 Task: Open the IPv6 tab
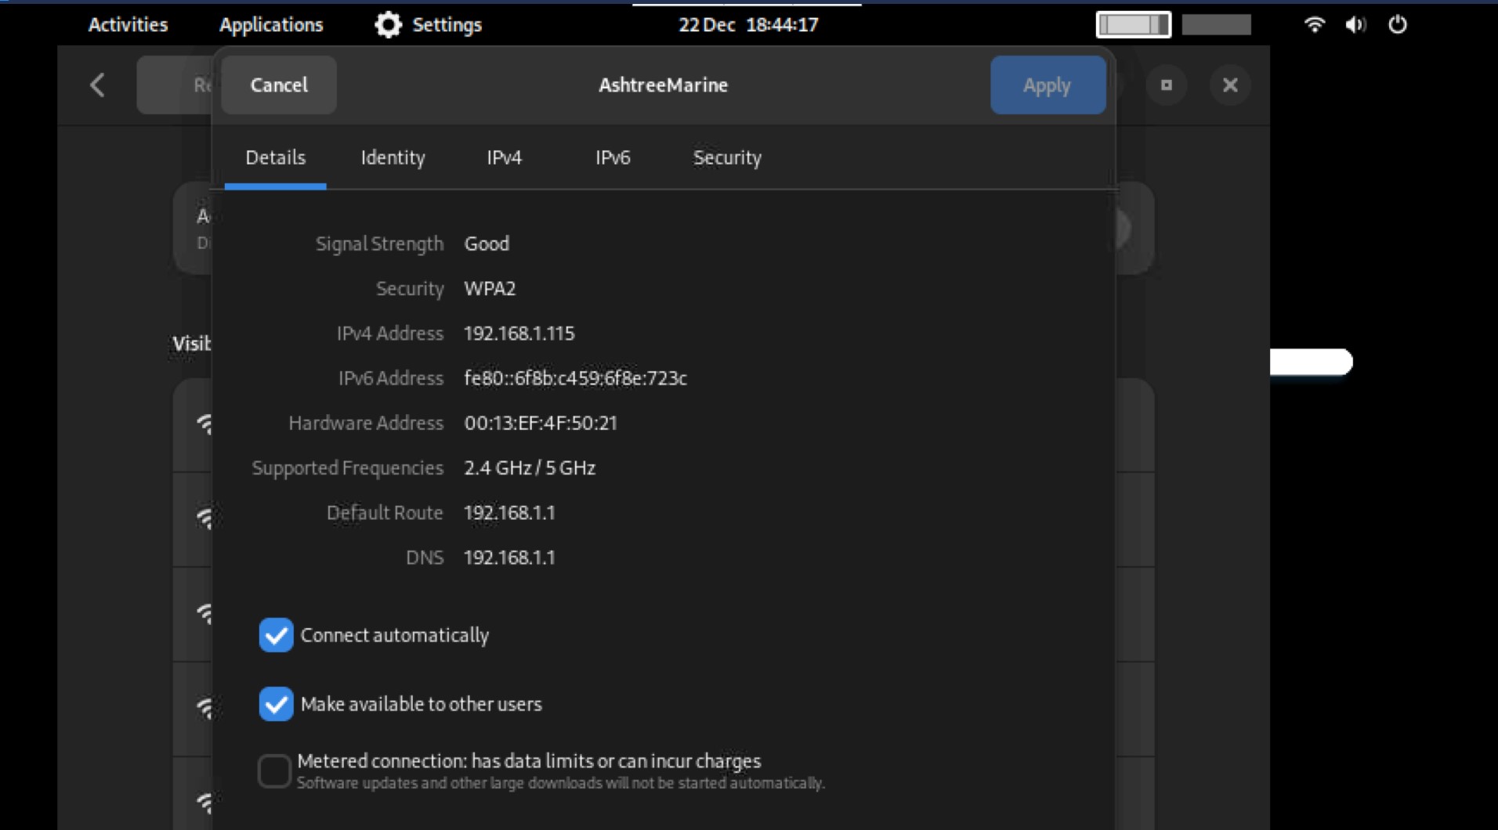(x=612, y=158)
